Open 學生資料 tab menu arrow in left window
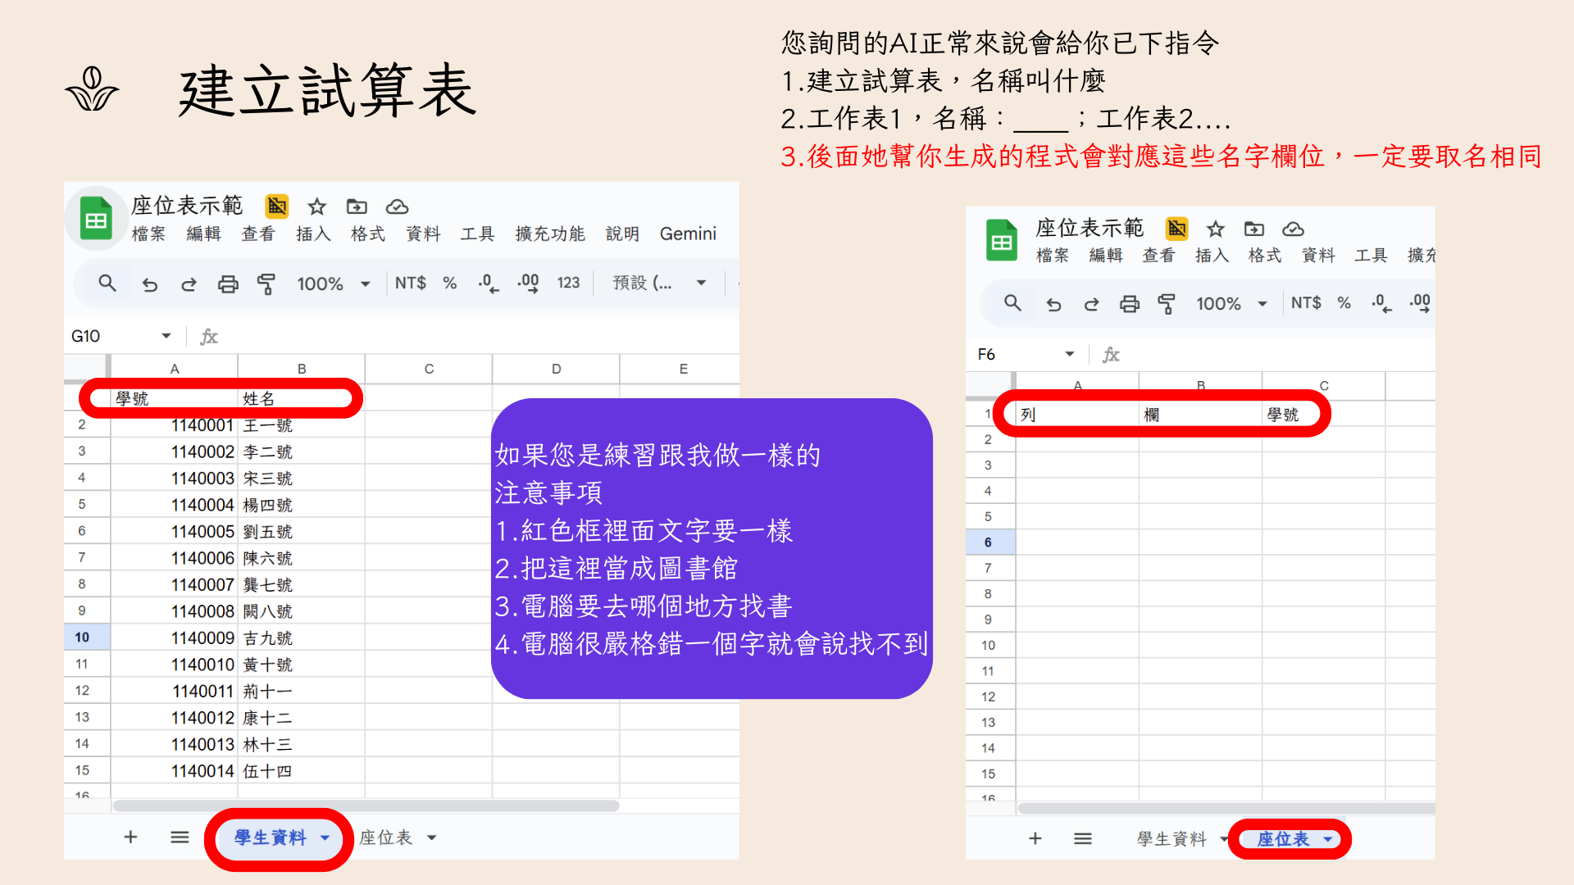 point(325,837)
